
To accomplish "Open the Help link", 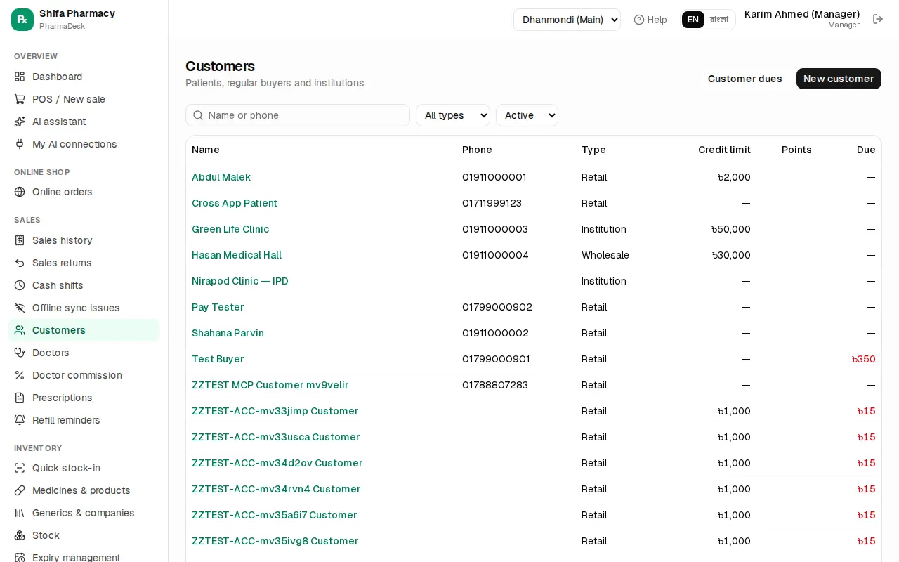I will (x=650, y=20).
